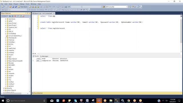
Task: Click the sai@gmail.com result cell
Action: pyautogui.click(x=46, y=61)
